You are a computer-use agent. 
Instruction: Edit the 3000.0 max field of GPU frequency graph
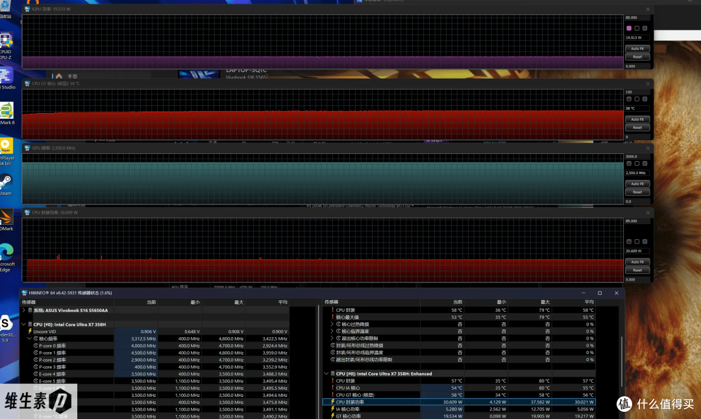[637, 157]
